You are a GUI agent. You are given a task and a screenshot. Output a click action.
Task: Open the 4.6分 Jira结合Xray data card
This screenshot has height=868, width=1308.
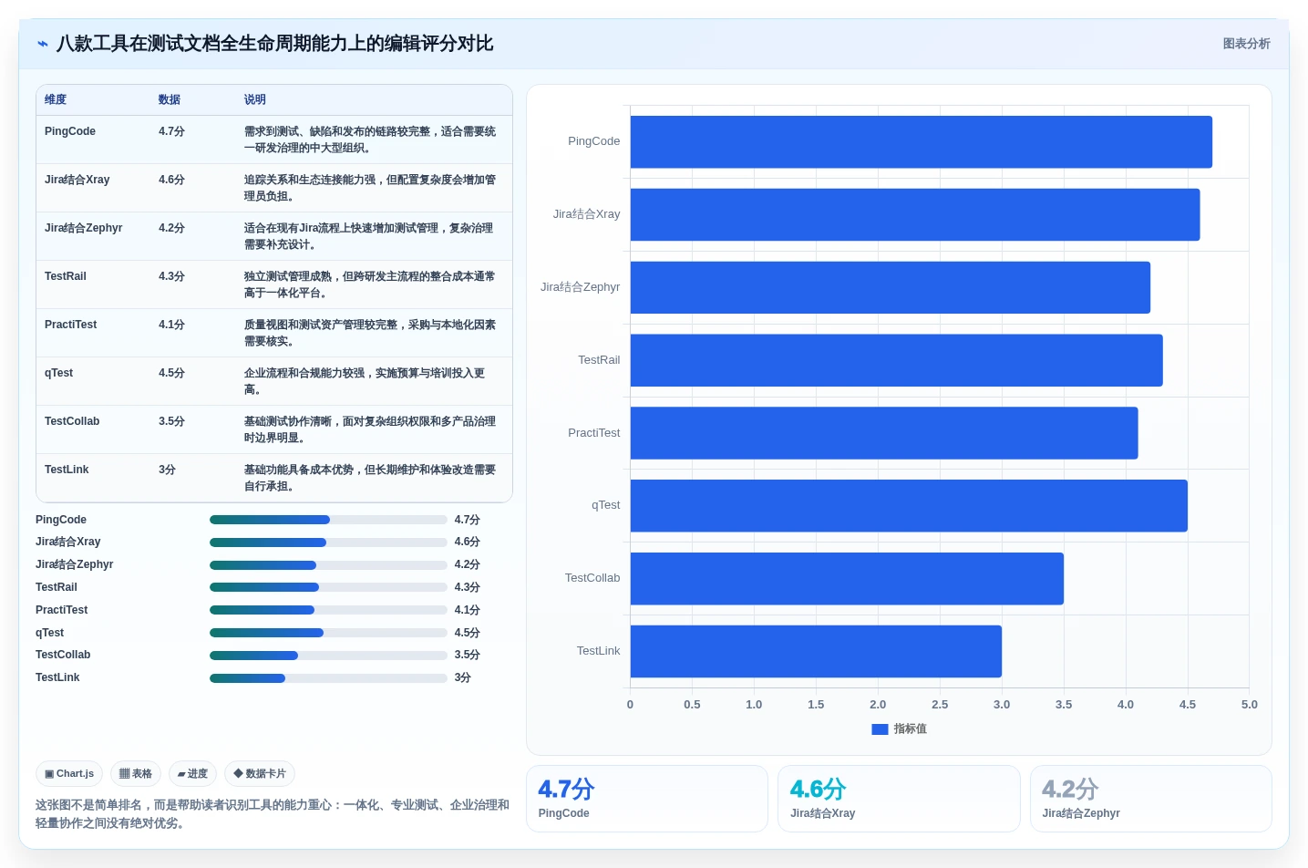coord(899,799)
